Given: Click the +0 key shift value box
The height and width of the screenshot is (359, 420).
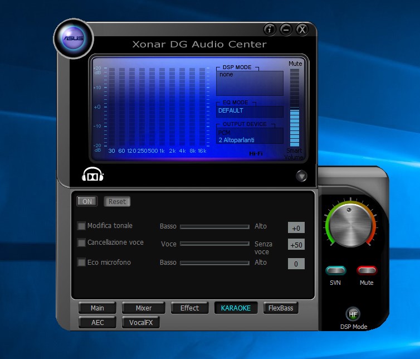Looking at the screenshot, I should 296,228.
